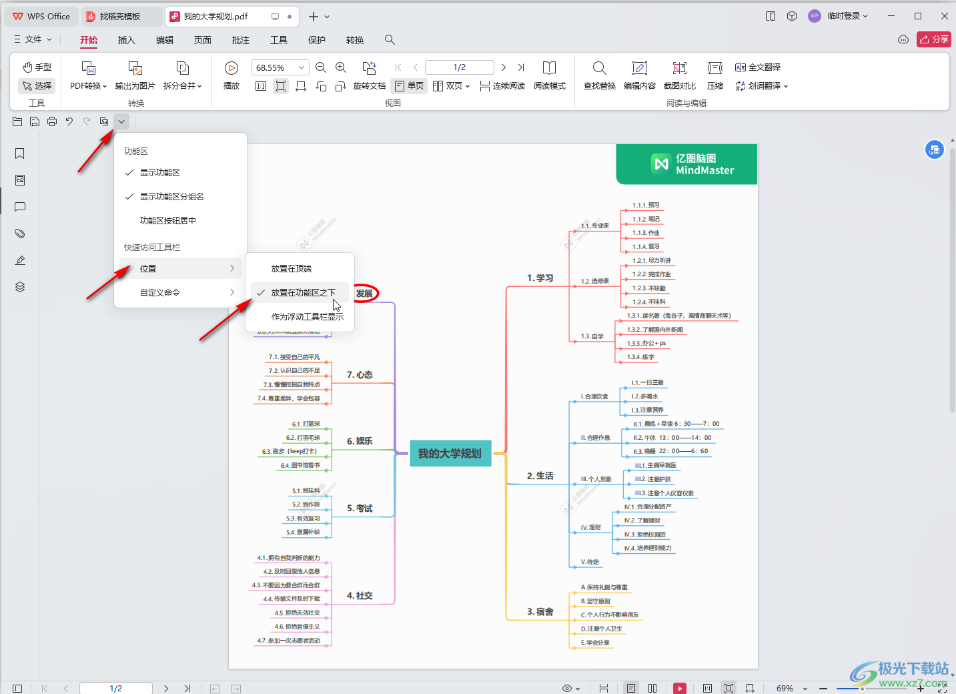Click the search magnifier in ribbon tabs

coord(390,40)
